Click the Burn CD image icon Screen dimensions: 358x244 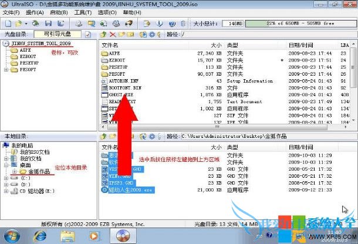click(129, 23)
